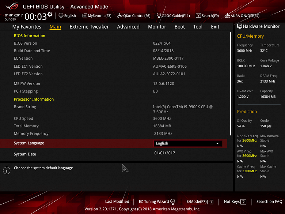The width and height of the screenshot is (285, 214).
Task: Click Sil Quality 54 % value
Action: (x=241, y=126)
